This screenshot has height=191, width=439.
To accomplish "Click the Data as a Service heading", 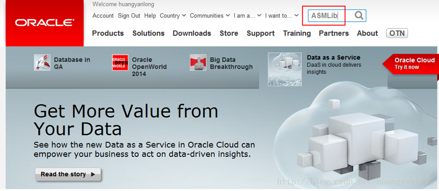I will pos(334,57).
